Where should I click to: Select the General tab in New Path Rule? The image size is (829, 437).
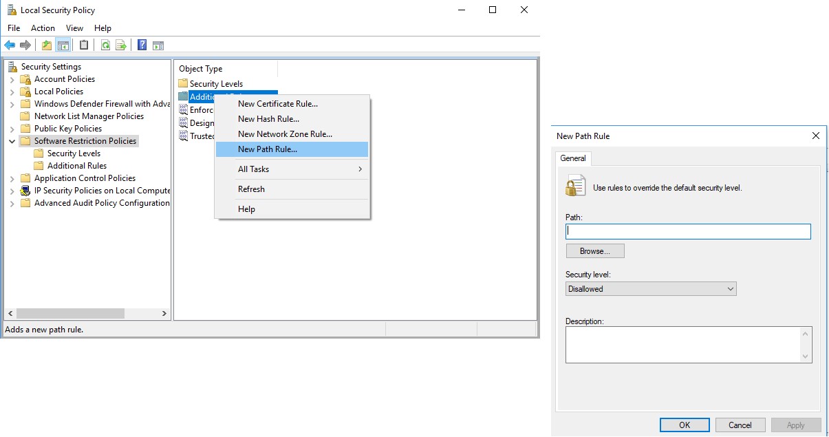(573, 158)
